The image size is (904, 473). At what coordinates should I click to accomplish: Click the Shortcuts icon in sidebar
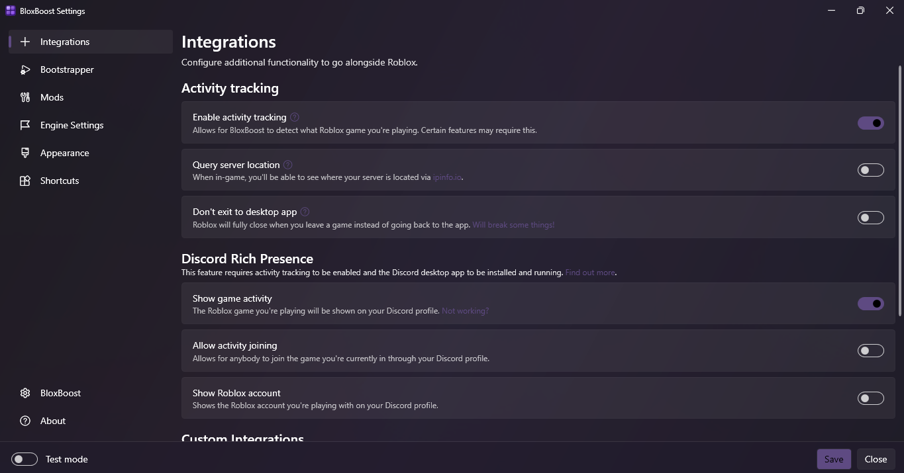click(x=25, y=181)
